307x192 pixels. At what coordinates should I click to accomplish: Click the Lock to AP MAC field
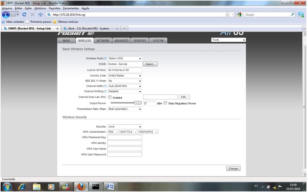[125, 70]
